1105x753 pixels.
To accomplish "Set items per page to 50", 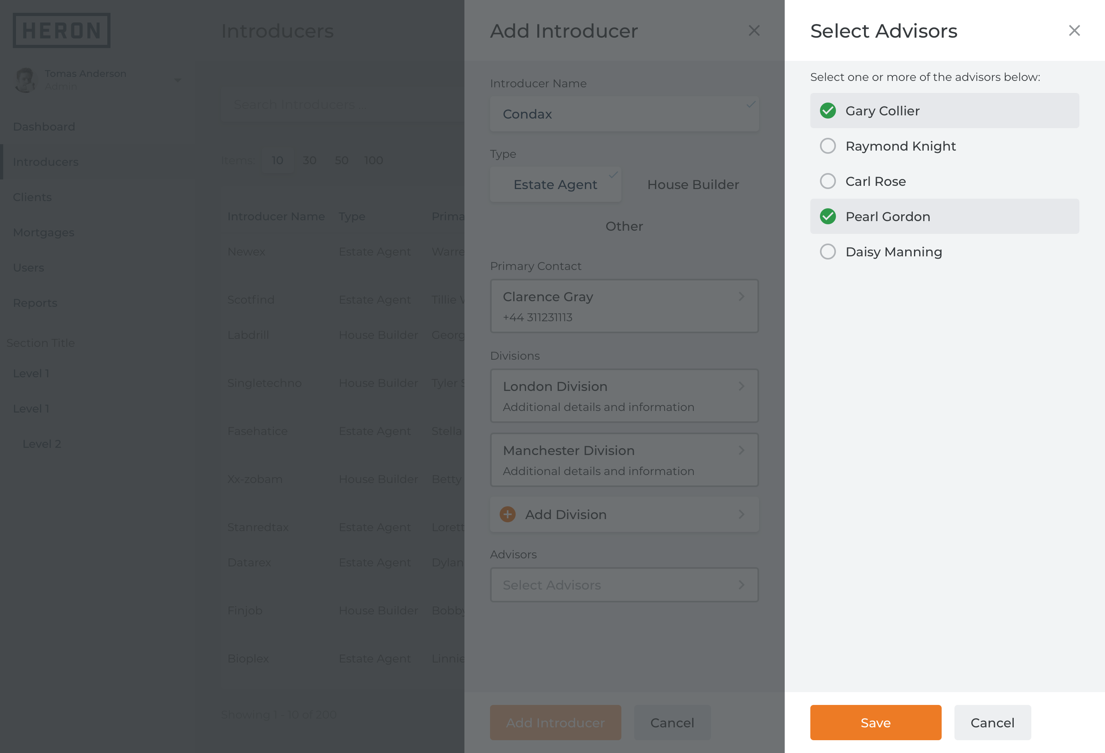I will coord(342,160).
